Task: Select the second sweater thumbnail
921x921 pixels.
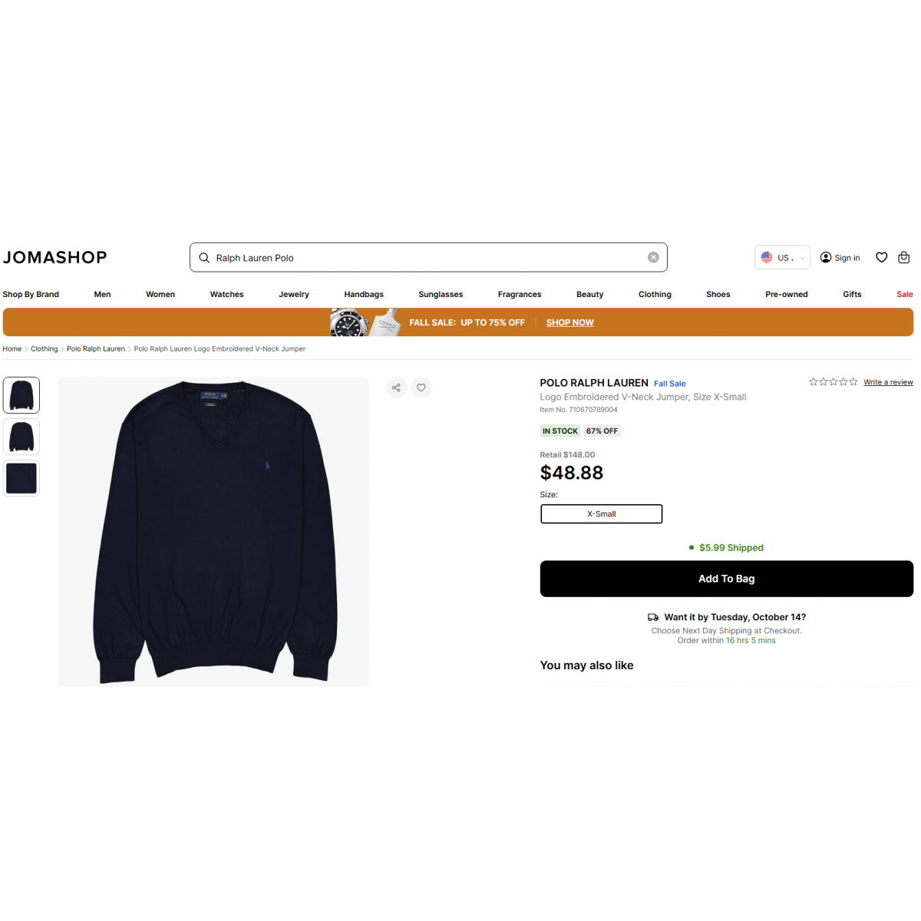Action: click(21, 437)
